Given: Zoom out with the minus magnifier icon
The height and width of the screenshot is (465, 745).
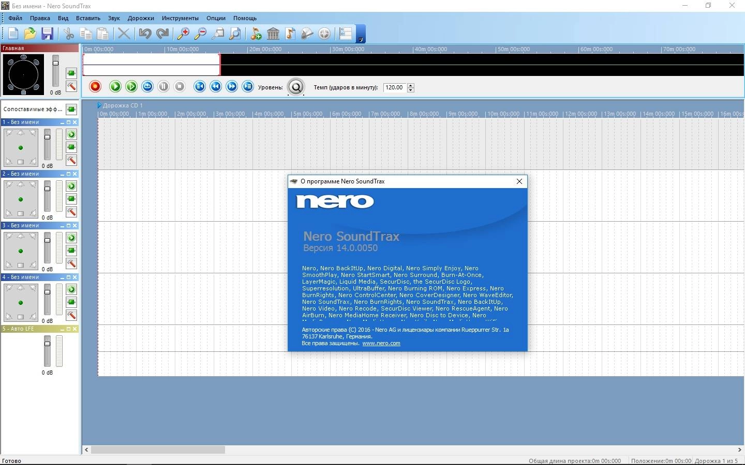Looking at the screenshot, I should (x=200, y=34).
